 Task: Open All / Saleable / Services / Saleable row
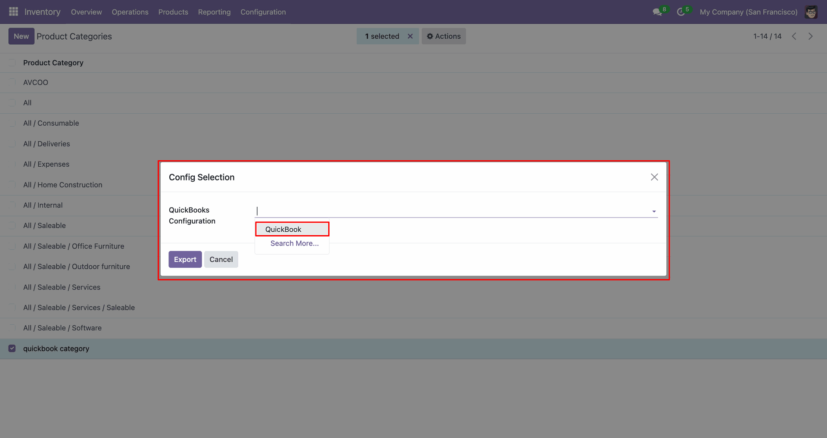(413, 308)
